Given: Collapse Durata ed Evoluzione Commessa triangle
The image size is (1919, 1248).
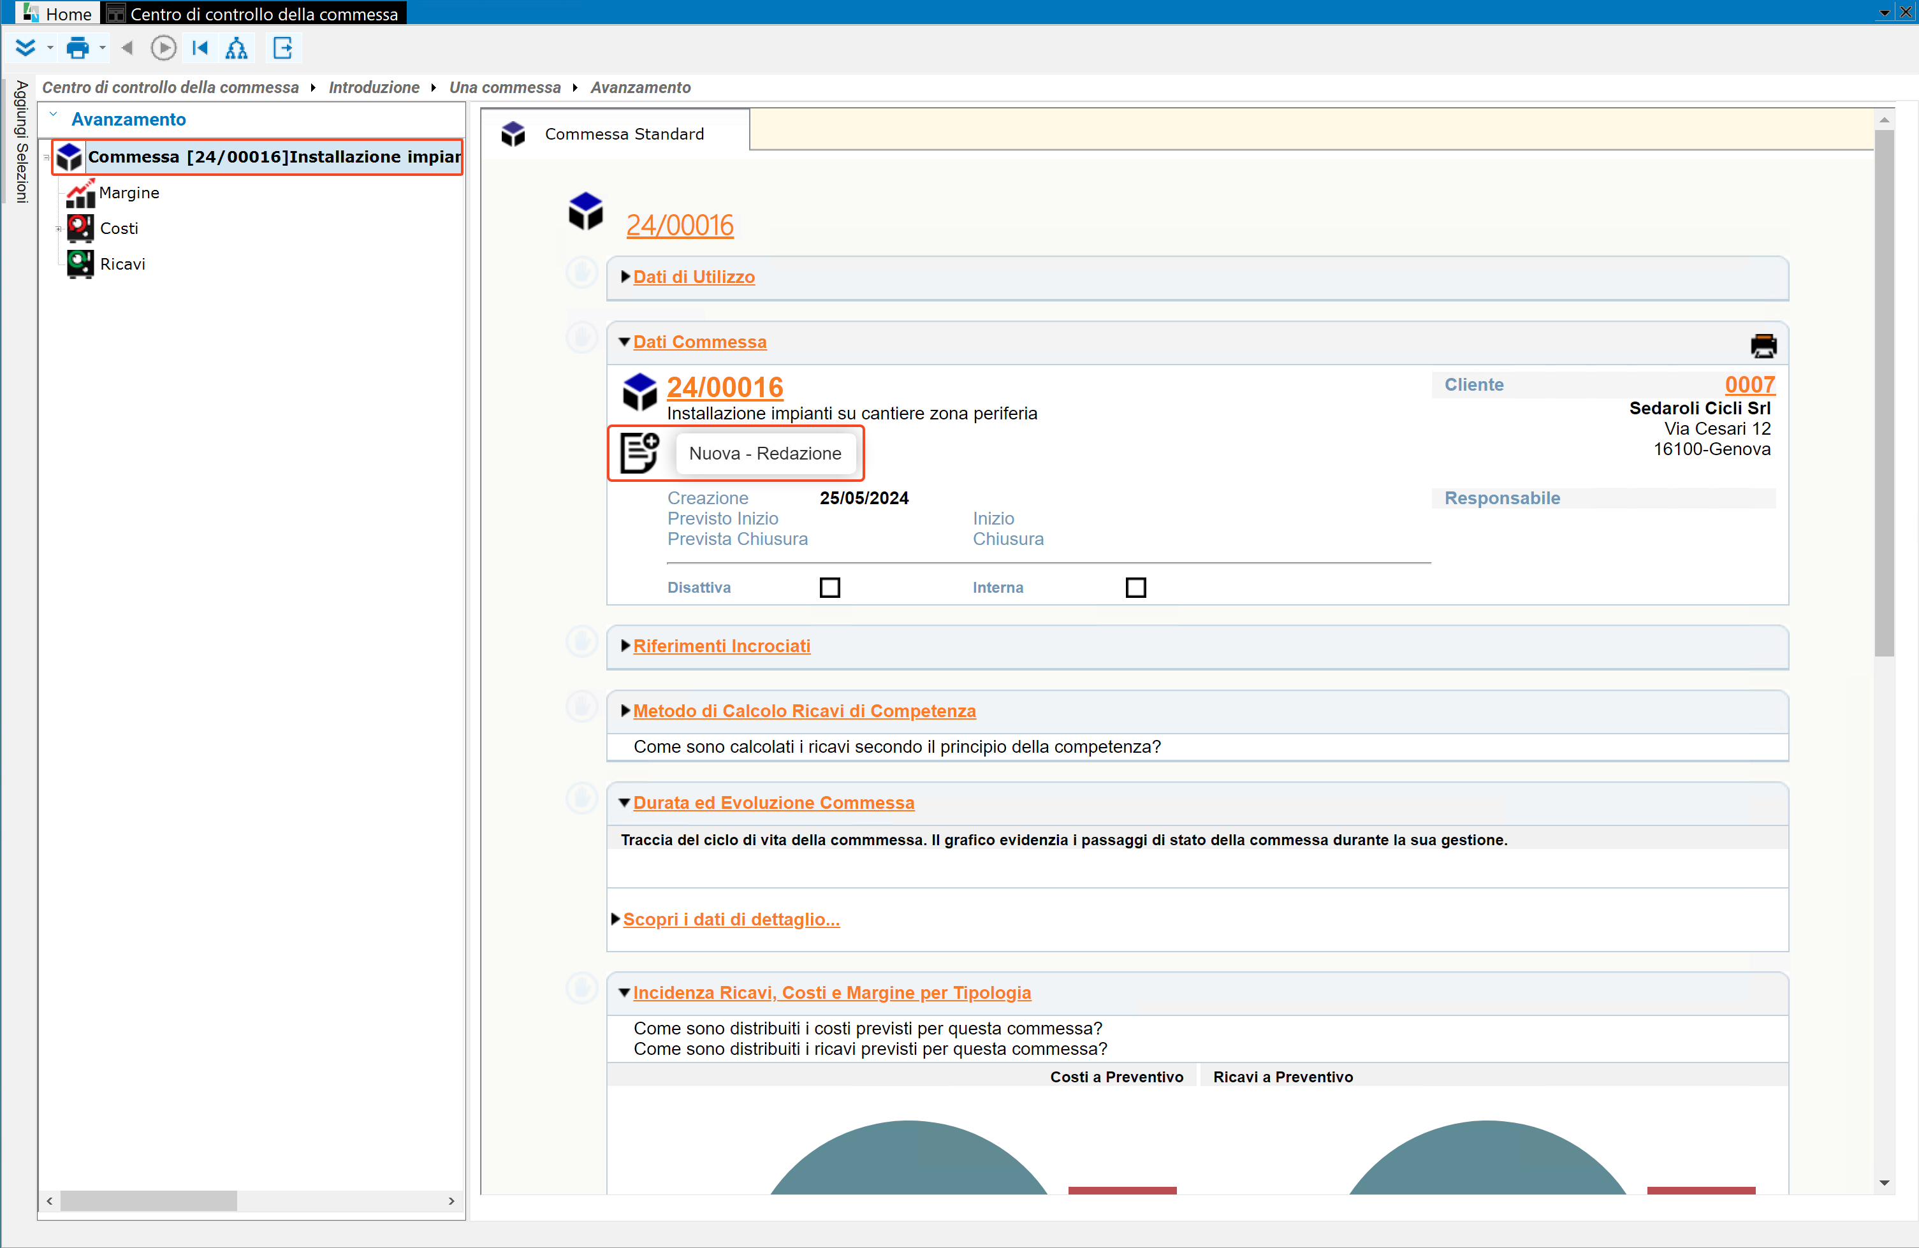Looking at the screenshot, I should click(624, 803).
